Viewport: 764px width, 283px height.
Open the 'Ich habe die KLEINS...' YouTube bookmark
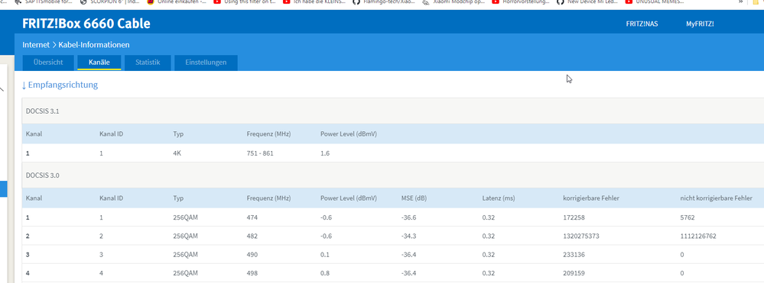(x=314, y=2)
